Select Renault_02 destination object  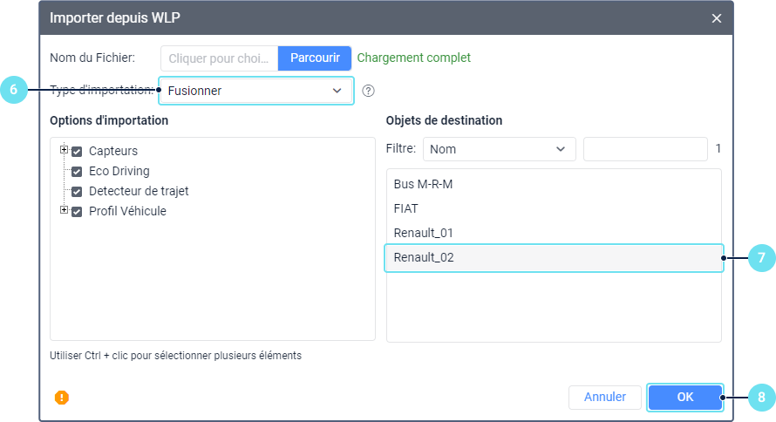click(424, 258)
